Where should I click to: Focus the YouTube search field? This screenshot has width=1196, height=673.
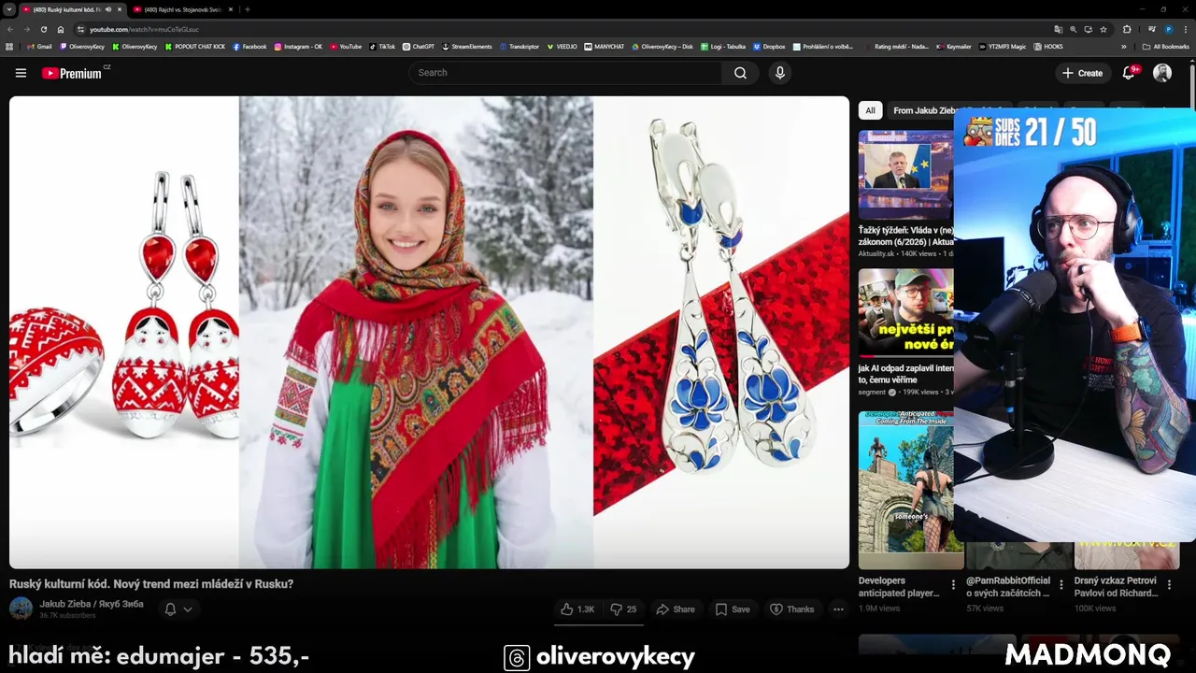[x=565, y=73]
